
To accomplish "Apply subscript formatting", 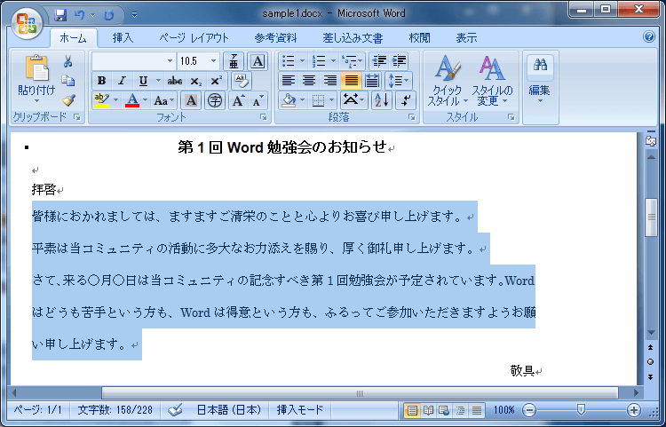I will pyautogui.click(x=196, y=81).
